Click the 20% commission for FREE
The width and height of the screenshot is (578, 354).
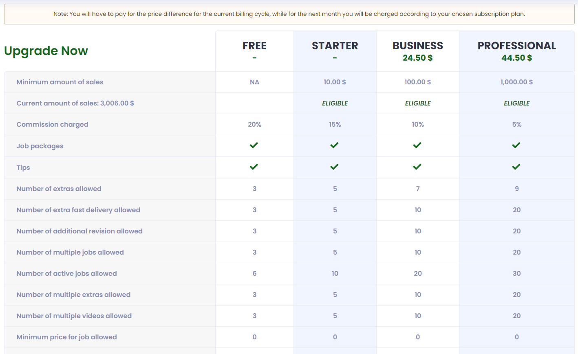click(254, 125)
